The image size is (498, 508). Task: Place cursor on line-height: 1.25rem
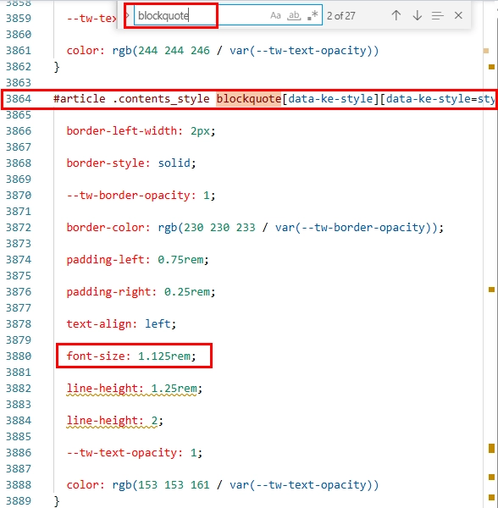coord(134,388)
